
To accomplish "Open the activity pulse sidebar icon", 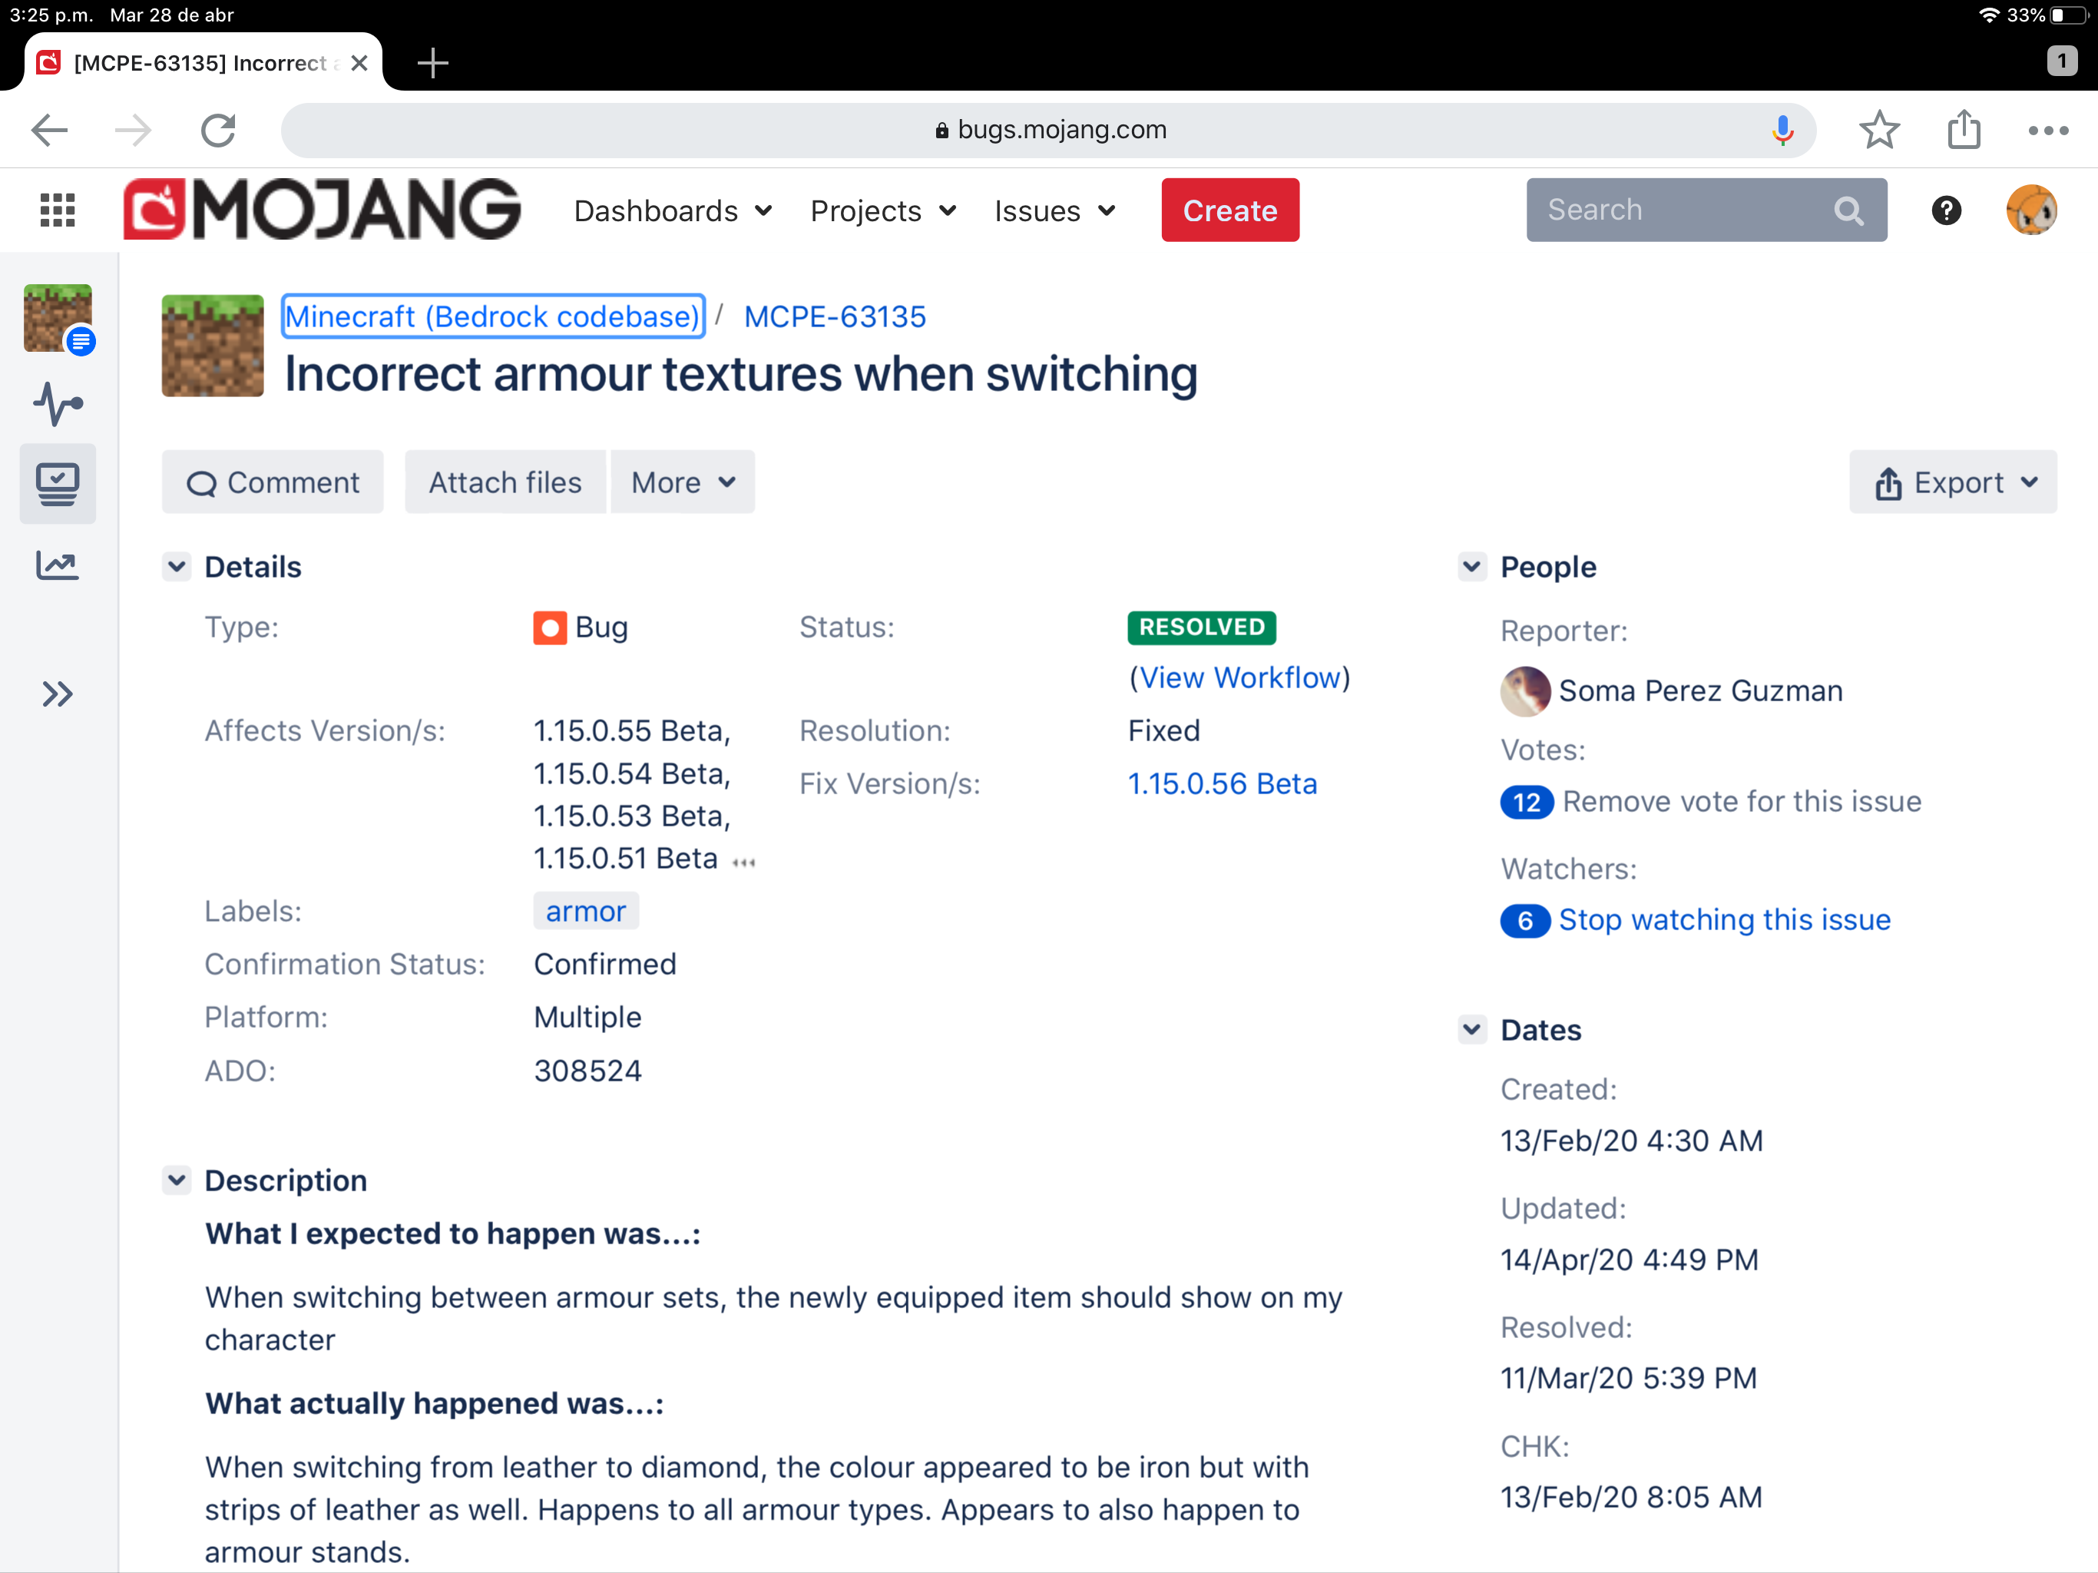I will coord(57,404).
